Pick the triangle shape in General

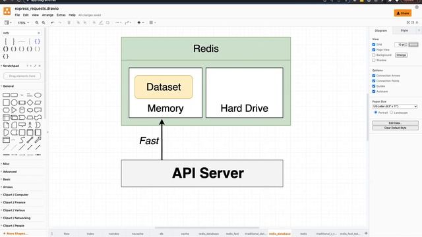pyautogui.click(x=14, y=110)
